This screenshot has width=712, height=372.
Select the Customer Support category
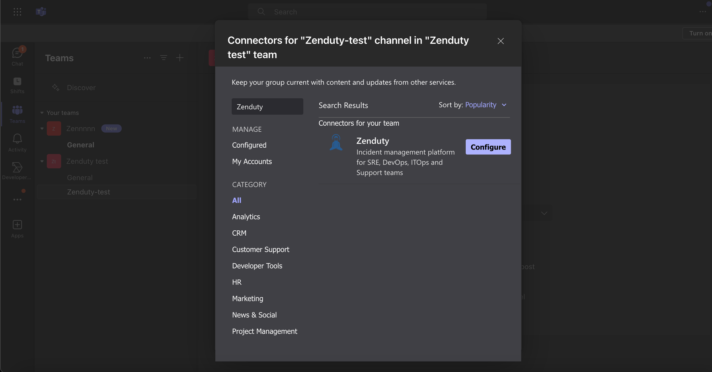tap(261, 250)
